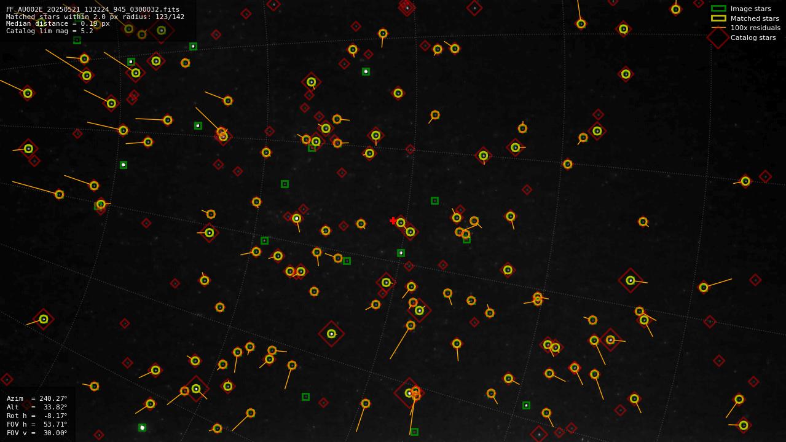Screen dimensions: 786x442
Task: Select the '100x residuals' legend label
Action: [x=755, y=28]
